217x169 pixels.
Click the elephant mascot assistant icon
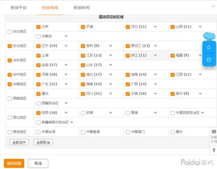pyautogui.click(x=209, y=36)
